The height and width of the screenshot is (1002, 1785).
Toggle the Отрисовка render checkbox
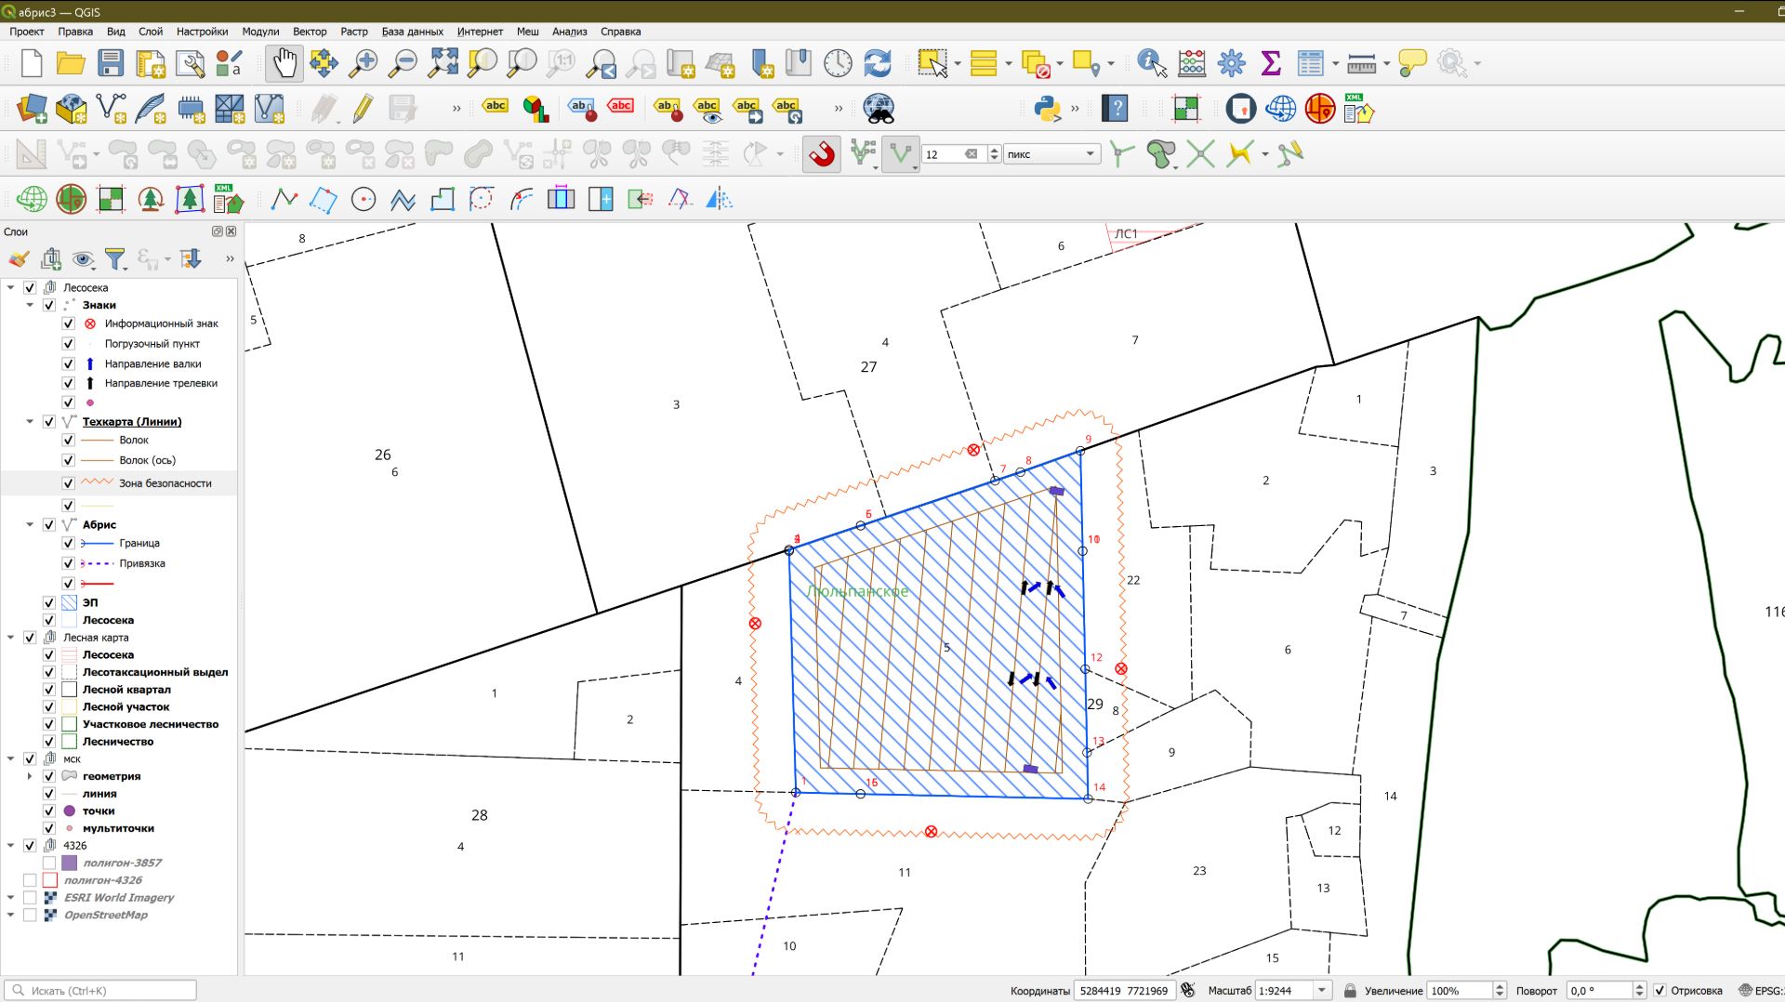pyautogui.click(x=1659, y=991)
